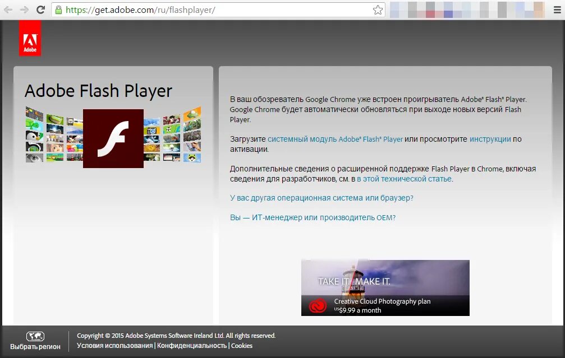This screenshot has height=358, width=565.
Task: Open the Chrome hamburger menu
Action: 557,10
